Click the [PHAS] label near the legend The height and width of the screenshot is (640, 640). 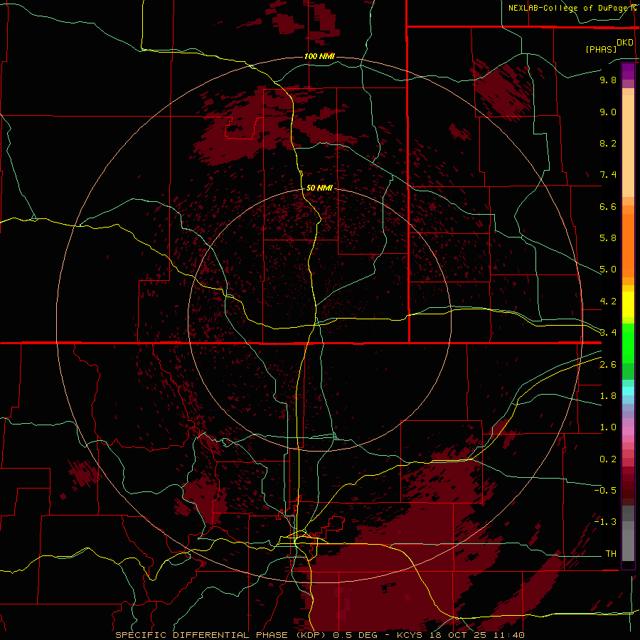(x=601, y=49)
